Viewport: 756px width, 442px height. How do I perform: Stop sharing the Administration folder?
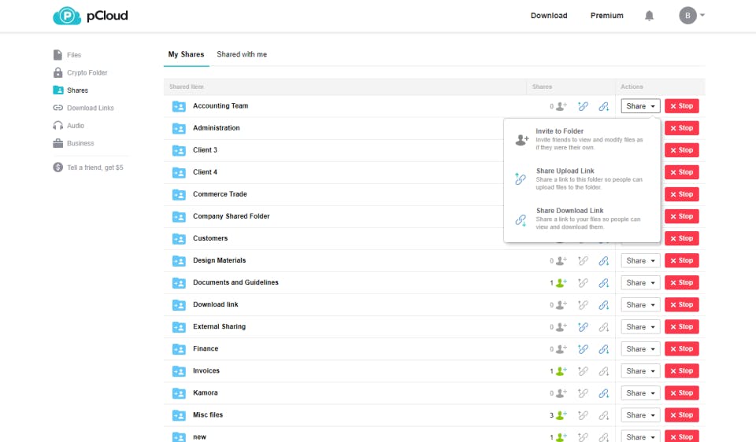[x=681, y=128]
